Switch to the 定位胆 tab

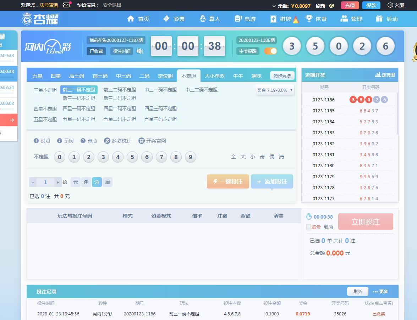click(x=165, y=76)
